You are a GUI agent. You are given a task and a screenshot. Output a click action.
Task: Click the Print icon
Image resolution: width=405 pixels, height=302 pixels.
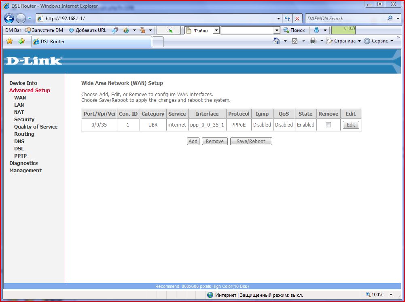(313, 41)
